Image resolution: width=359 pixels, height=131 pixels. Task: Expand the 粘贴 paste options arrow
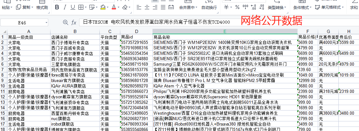(x=12, y=8)
